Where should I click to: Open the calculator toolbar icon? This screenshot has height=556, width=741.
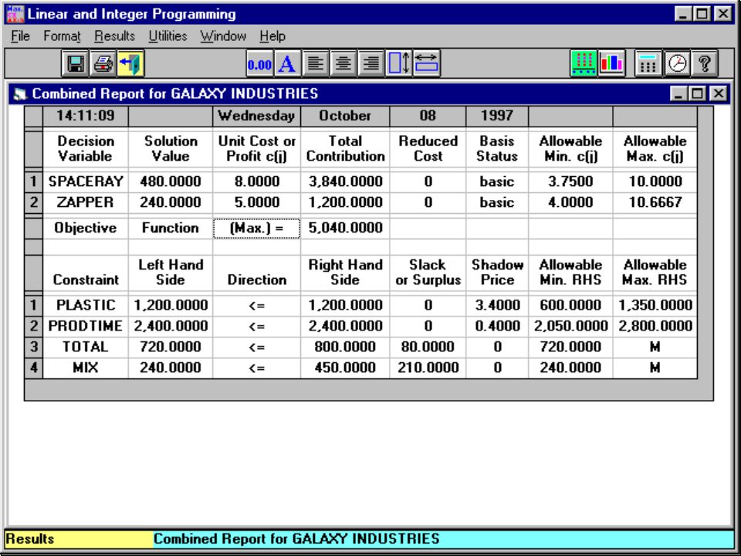pyautogui.click(x=648, y=64)
